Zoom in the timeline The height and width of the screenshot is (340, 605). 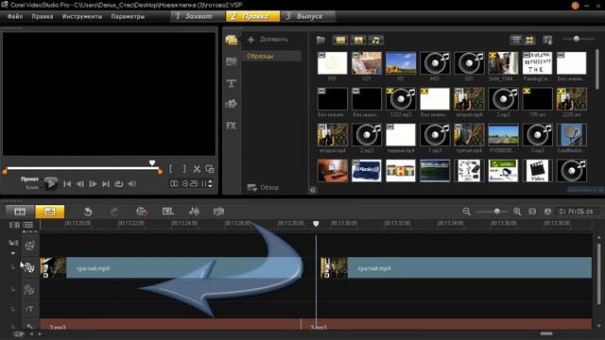click(x=517, y=212)
